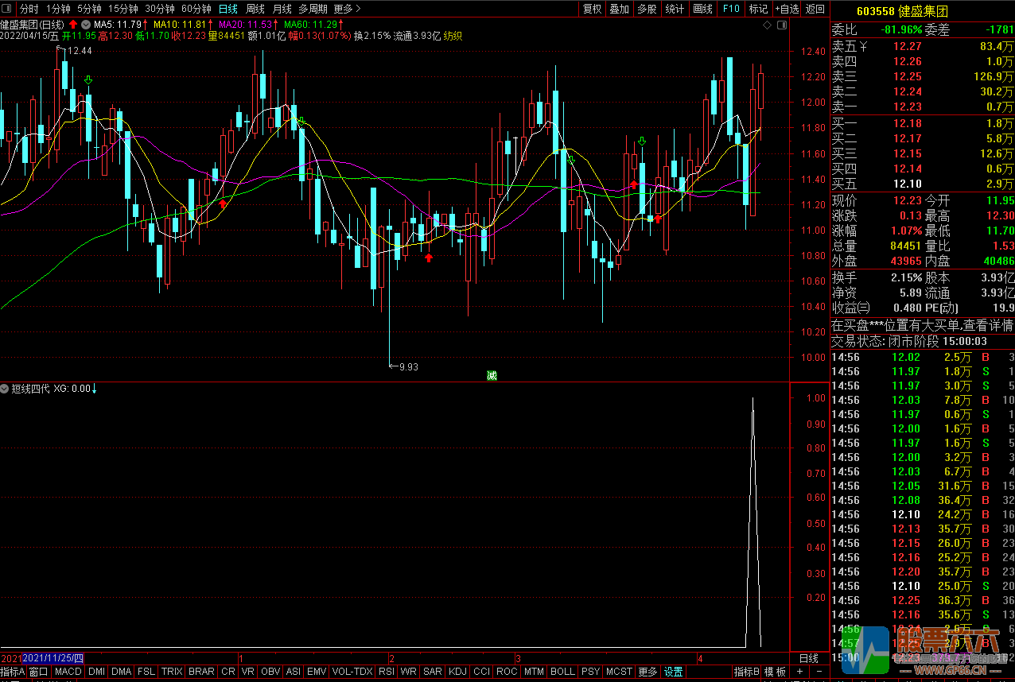This screenshot has height=682, width=1015.
Task: Select the 1分钟 period tab
Action: [x=58, y=9]
